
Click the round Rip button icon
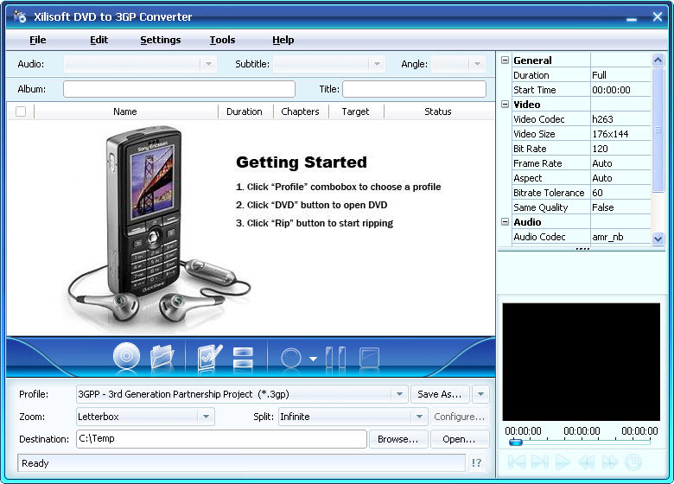(291, 358)
